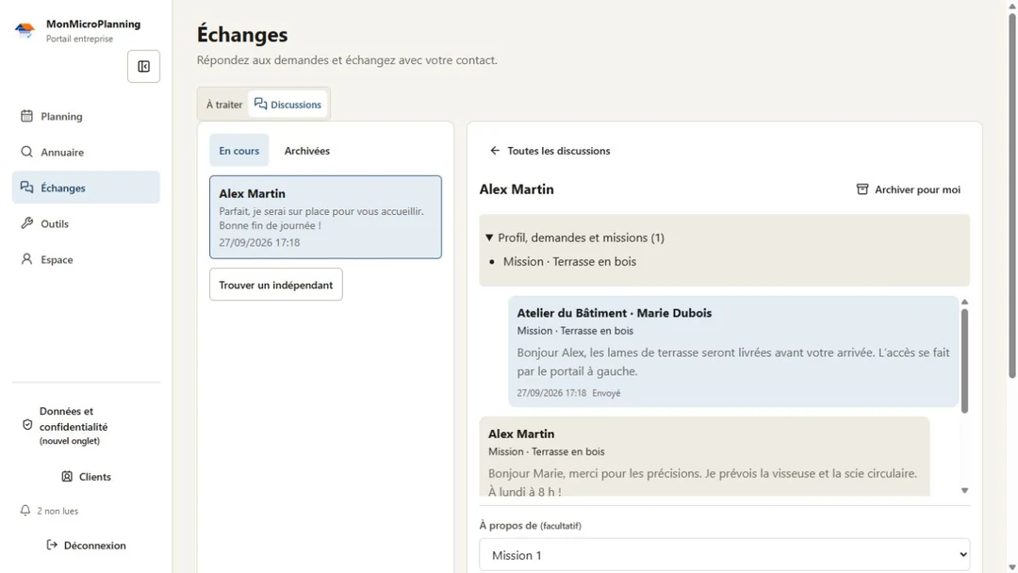The image size is (1018, 573).
Task: Return to Toutes les discussions
Action: point(550,151)
